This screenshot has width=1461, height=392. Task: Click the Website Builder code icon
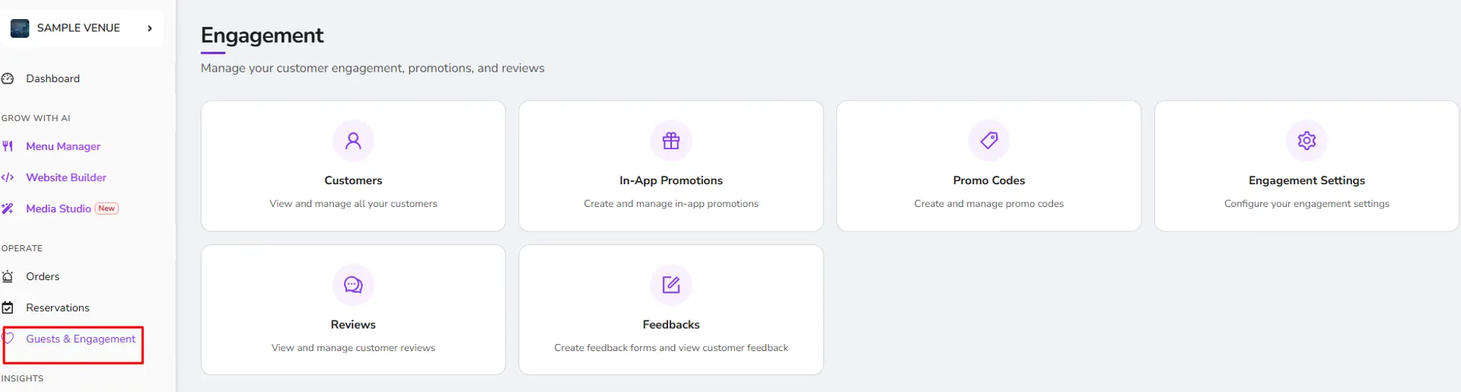(x=8, y=177)
